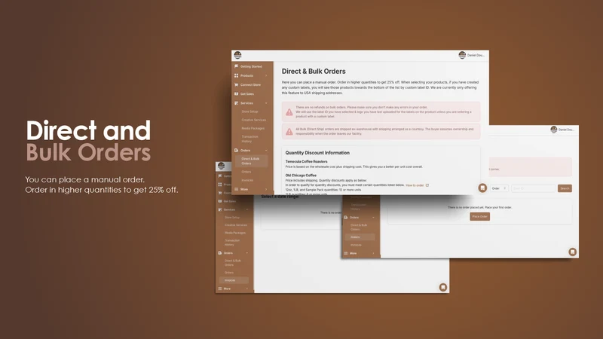Open Invoices in Orders list window sidebar
Screen dimensions: 603x339
pyautogui.click(x=356, y=245)
